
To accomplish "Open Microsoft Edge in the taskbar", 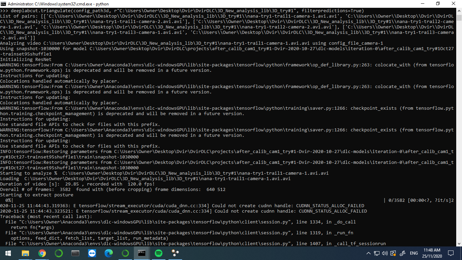I will [108, 253].
